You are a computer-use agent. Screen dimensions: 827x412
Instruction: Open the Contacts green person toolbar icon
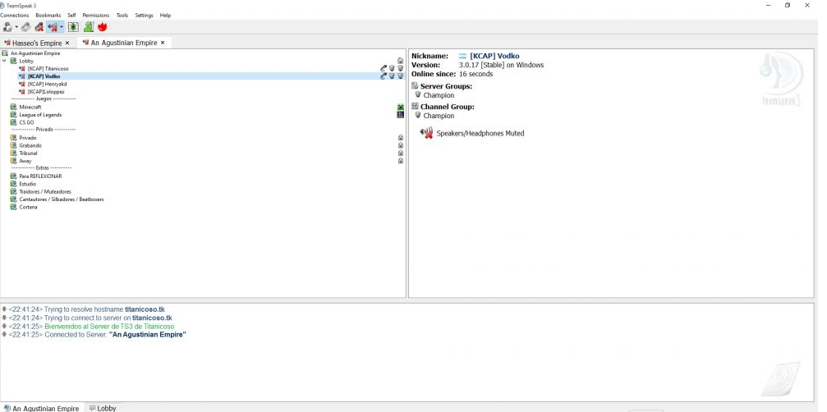[x=88, y=27]
